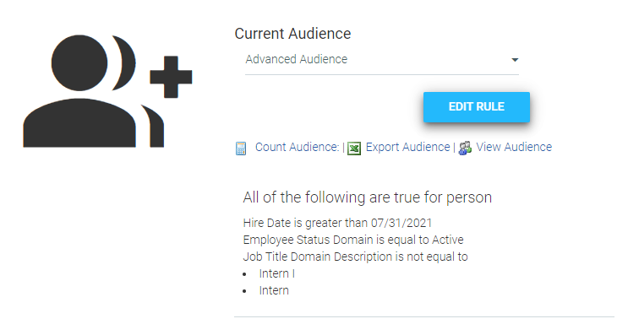639x335 pixels.
Task: Select the Employee Status Domain rule line
Action: coord(353,240)
